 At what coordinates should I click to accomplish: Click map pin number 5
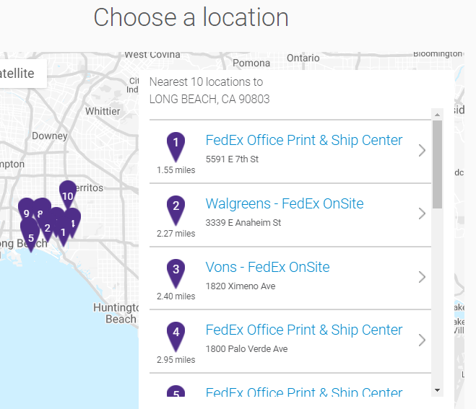click(x=30, y=236)
